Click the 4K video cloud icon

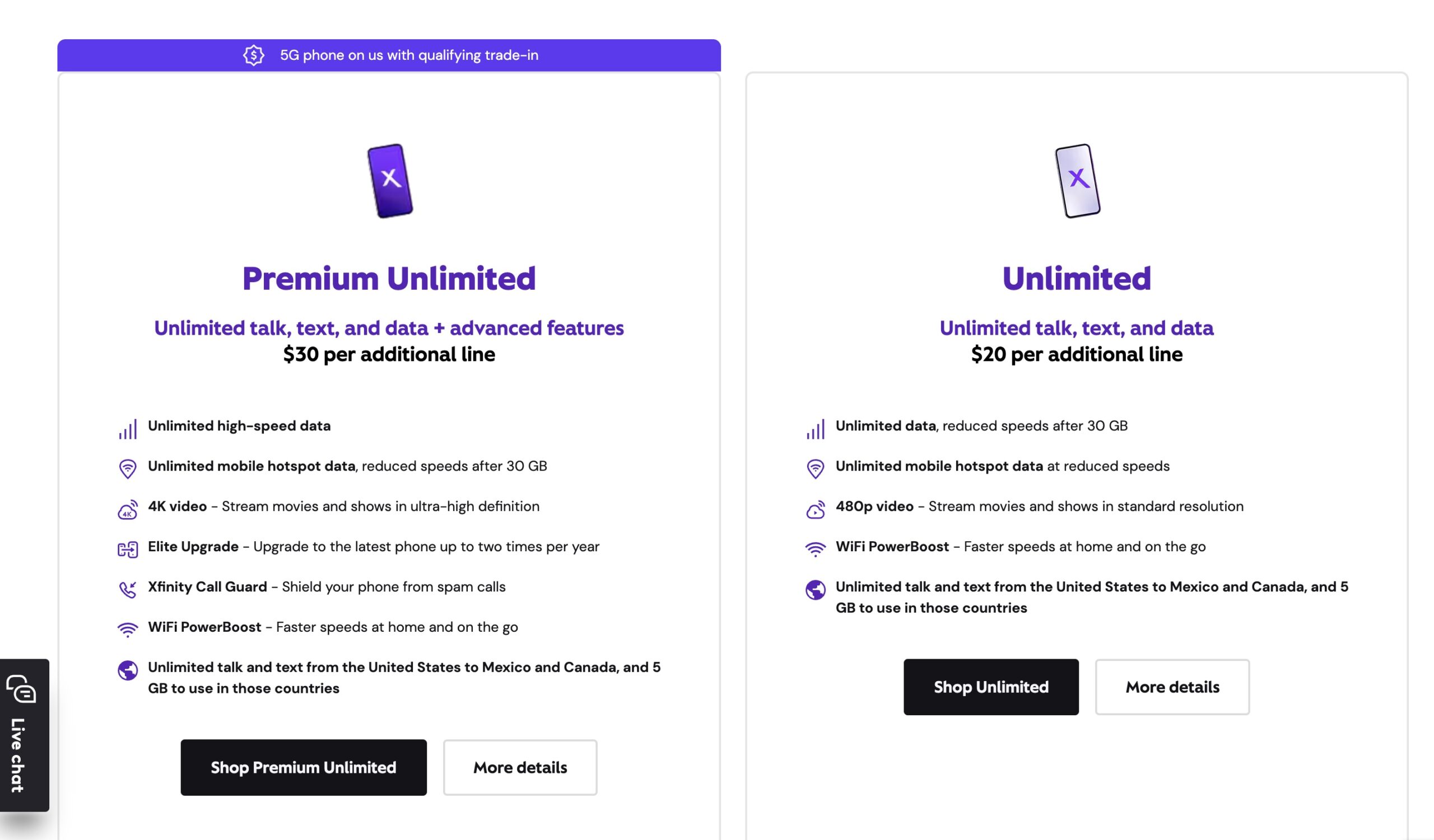(x=128, y=510)
